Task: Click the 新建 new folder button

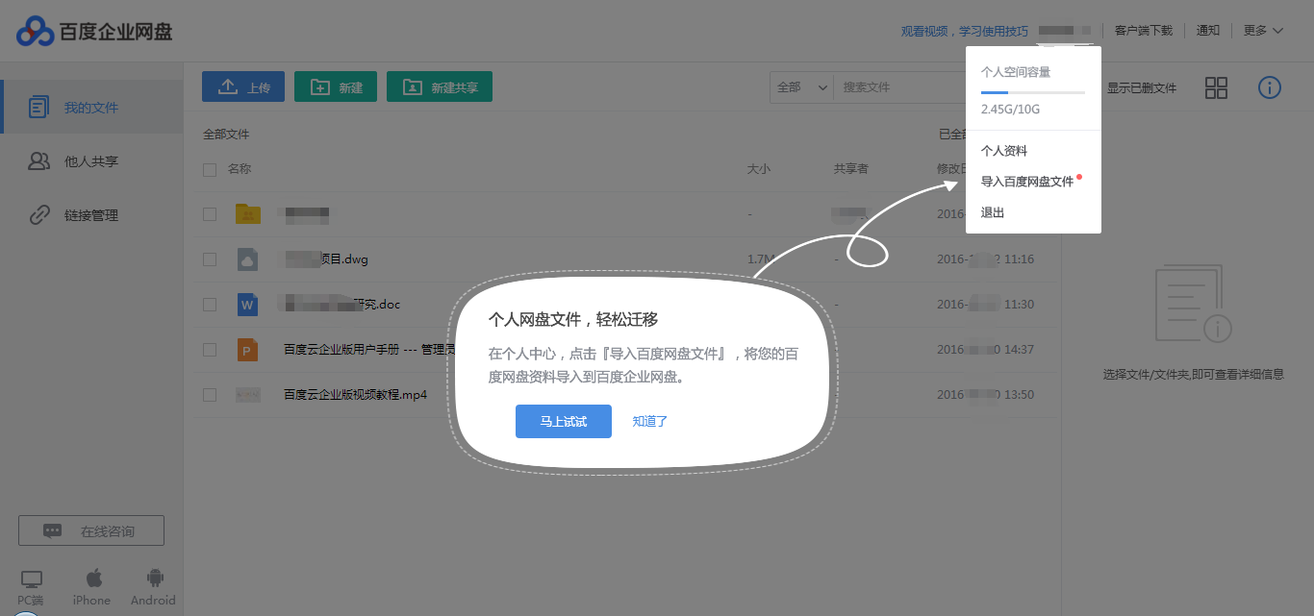Action: point(336,86)
